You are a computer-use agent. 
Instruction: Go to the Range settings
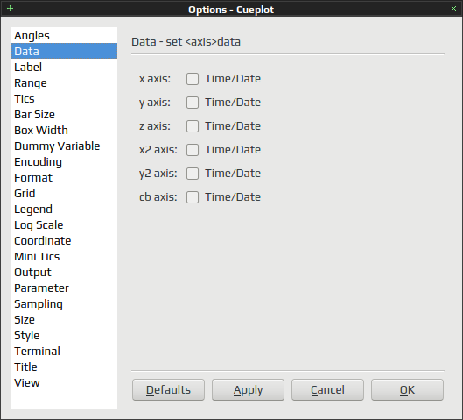coord(64,82)
